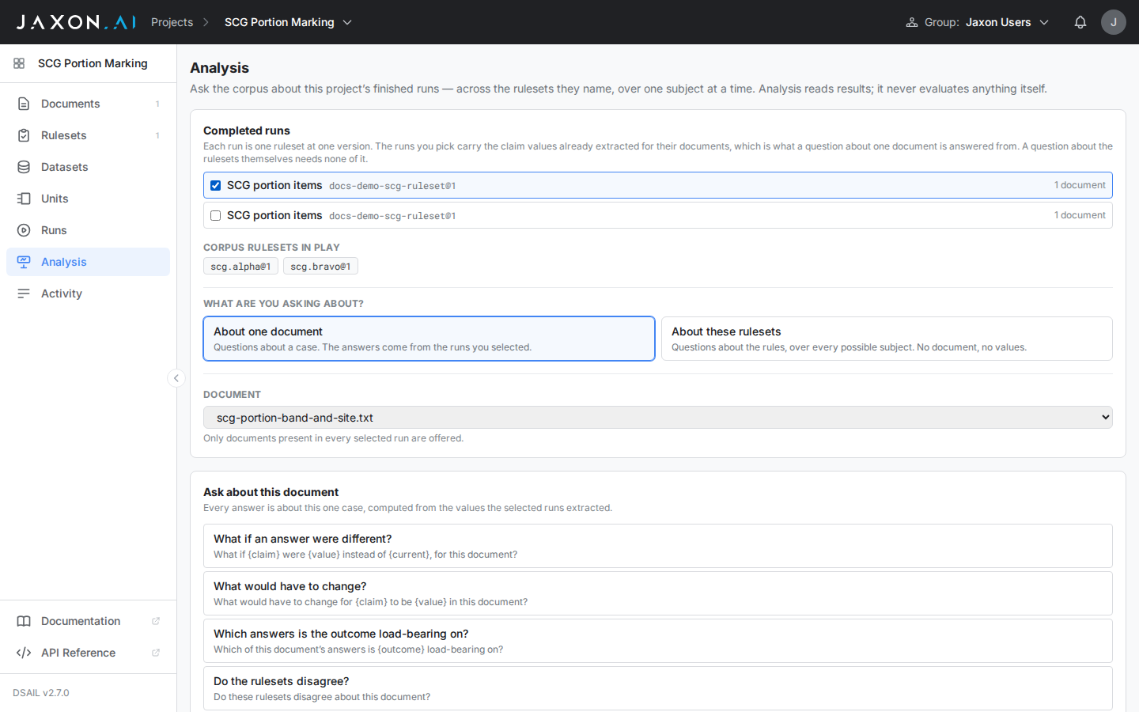The image size is (1139, 712).
Task: Click the first run's 1 document count
Action: click(1080, 185)
